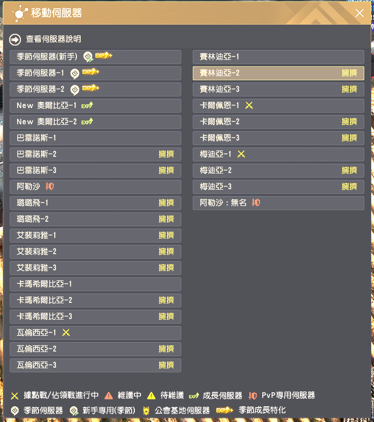This screenshot has height=422, width=374.
Task: Choose the New 奧爾比亞-1 server
Action: [x=95, y=106]
